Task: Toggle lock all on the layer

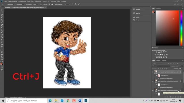Action: point(167,69)
